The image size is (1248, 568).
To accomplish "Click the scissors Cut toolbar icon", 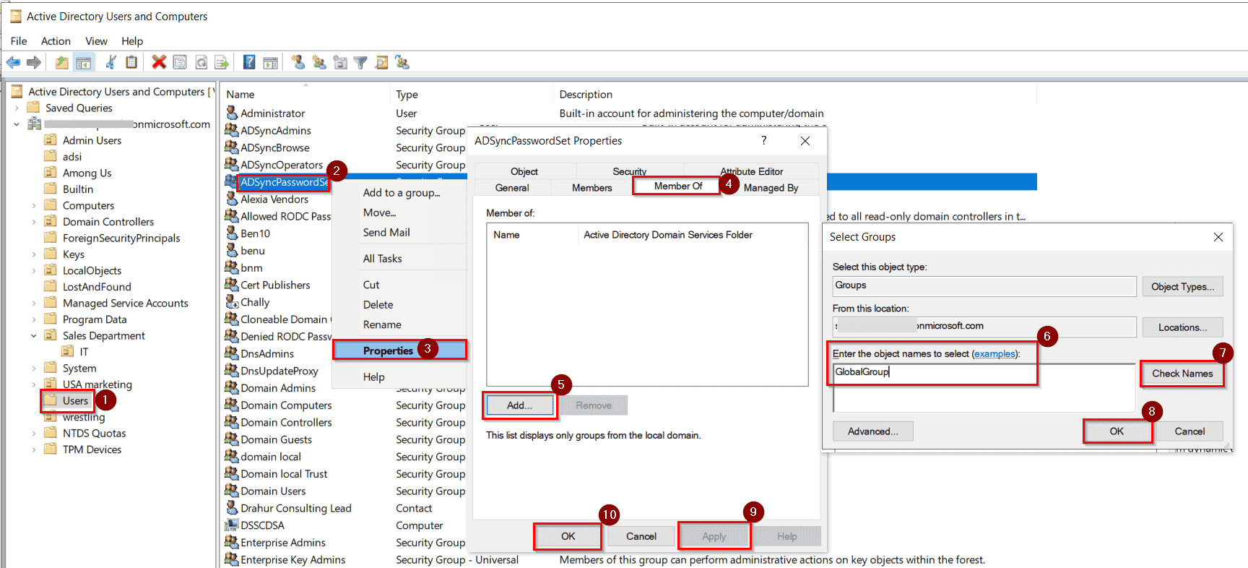I will coord(110,63).
